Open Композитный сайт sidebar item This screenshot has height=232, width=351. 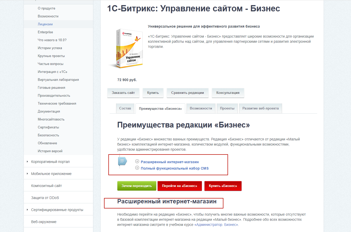(x=46, y=186)
